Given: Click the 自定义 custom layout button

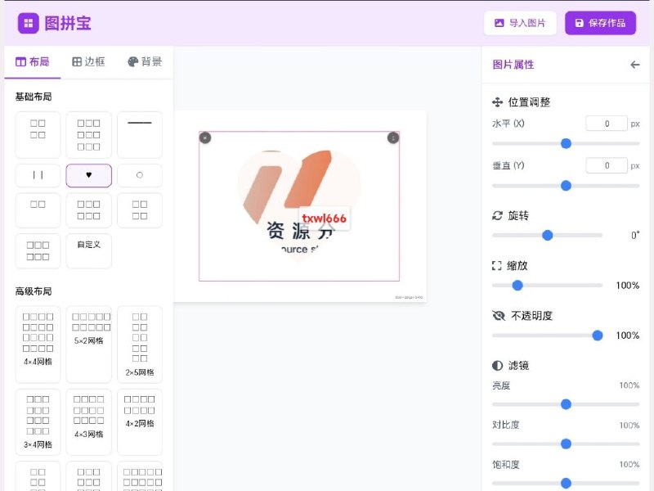Looking at the screenshot, I should 89,251.
